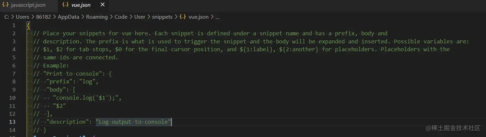Click the JSON icon in the breadcrumb
Image resolution: width=486 pixels, height=137 pixels.
pyautogui.click(x=183, y=17)
